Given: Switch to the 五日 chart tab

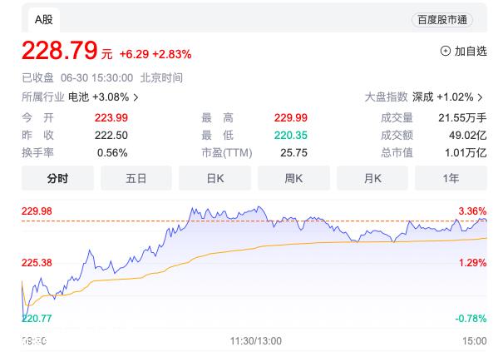Looking at the screenshot, I should point(136,178).
